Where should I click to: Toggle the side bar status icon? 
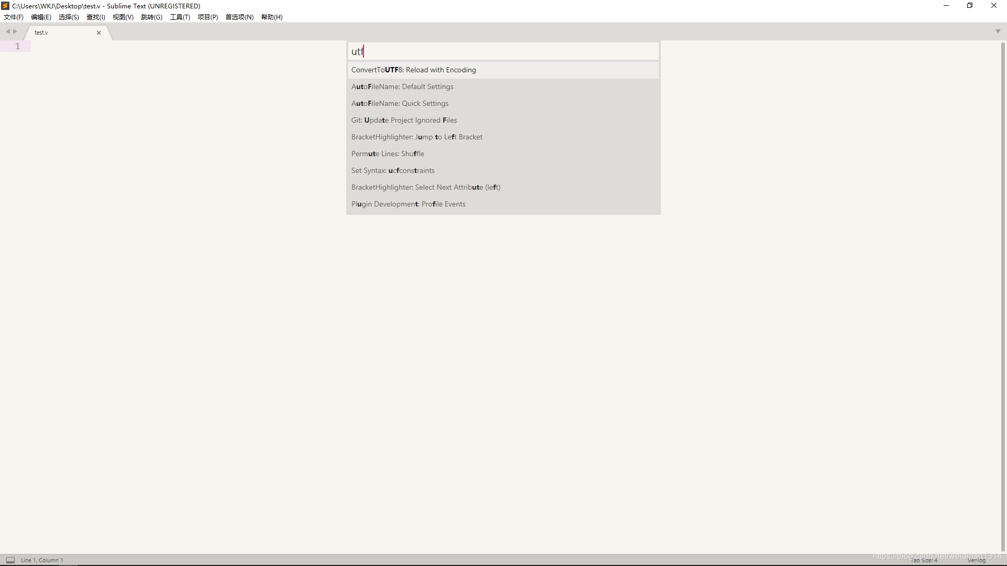[10, 560]
